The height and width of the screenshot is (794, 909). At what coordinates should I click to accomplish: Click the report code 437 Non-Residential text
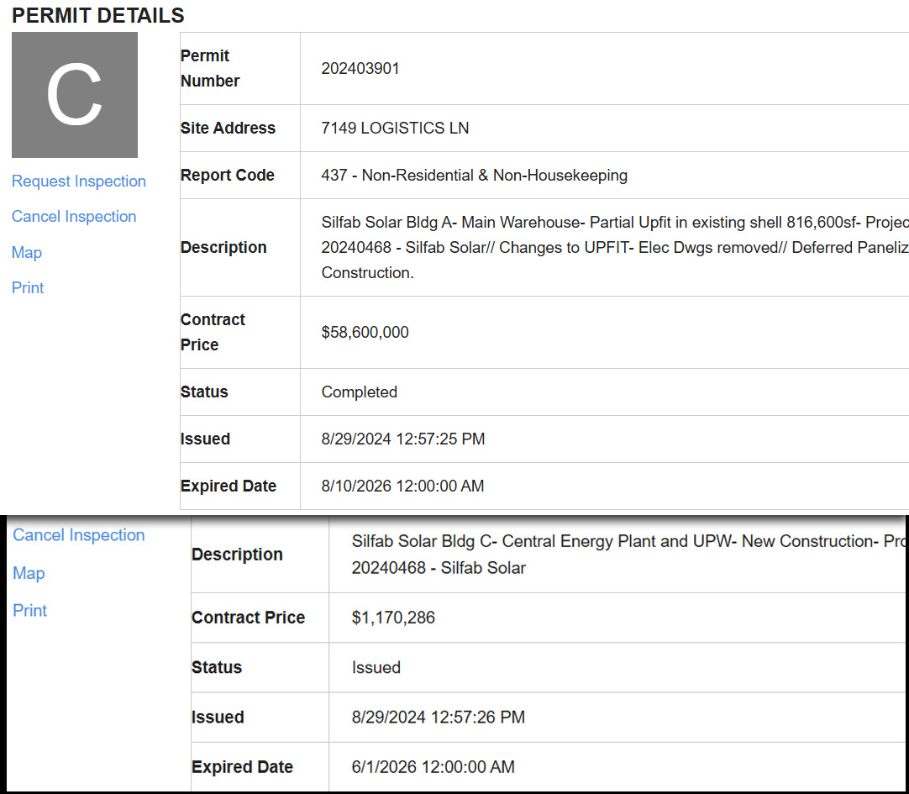[474, 176]
